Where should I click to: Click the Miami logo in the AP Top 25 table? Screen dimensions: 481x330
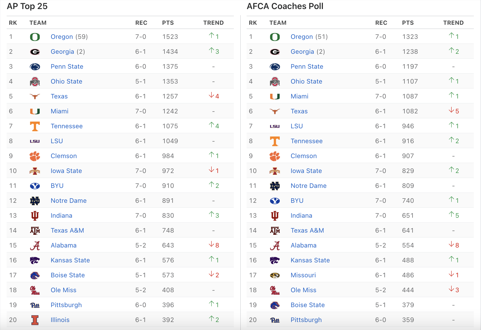coord(35,111)
